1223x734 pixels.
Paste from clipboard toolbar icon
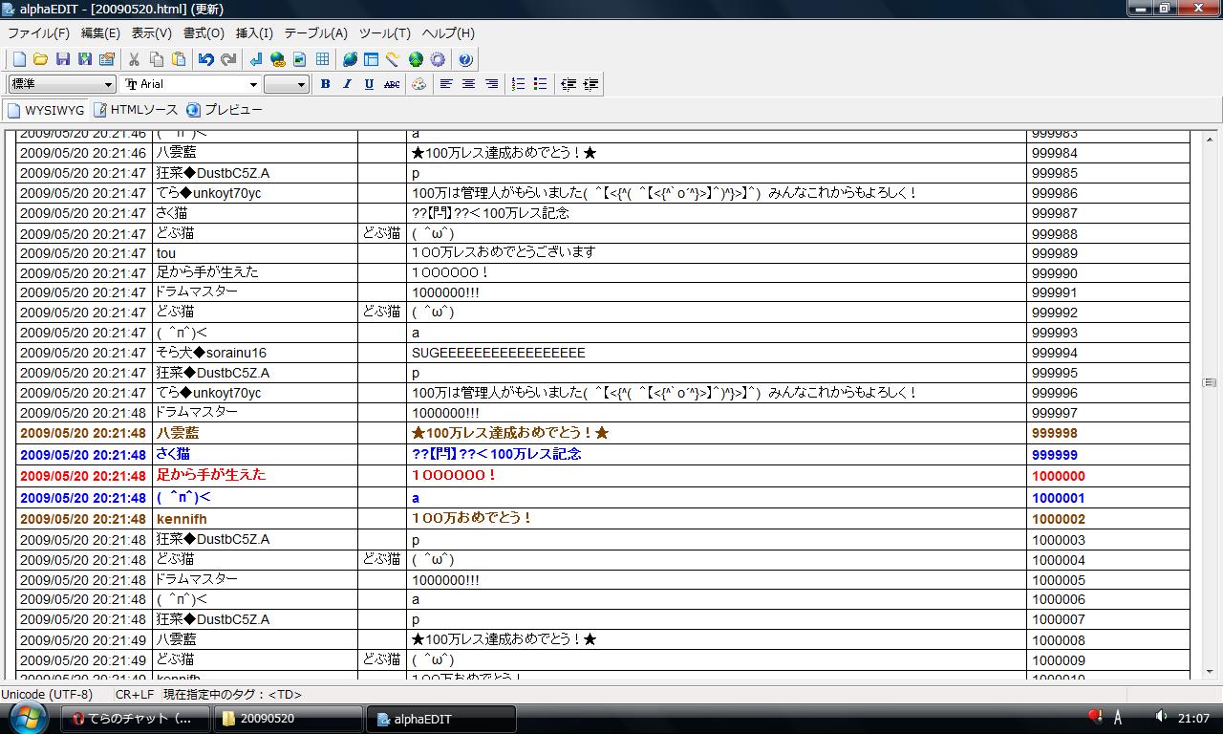(x=179, y=59)
